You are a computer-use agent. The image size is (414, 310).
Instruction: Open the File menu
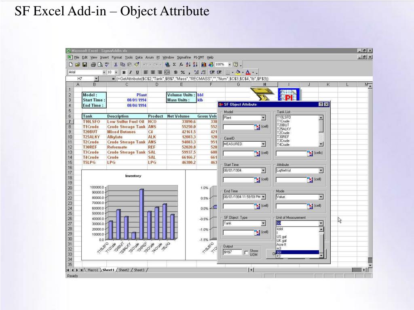click(76, 57)
